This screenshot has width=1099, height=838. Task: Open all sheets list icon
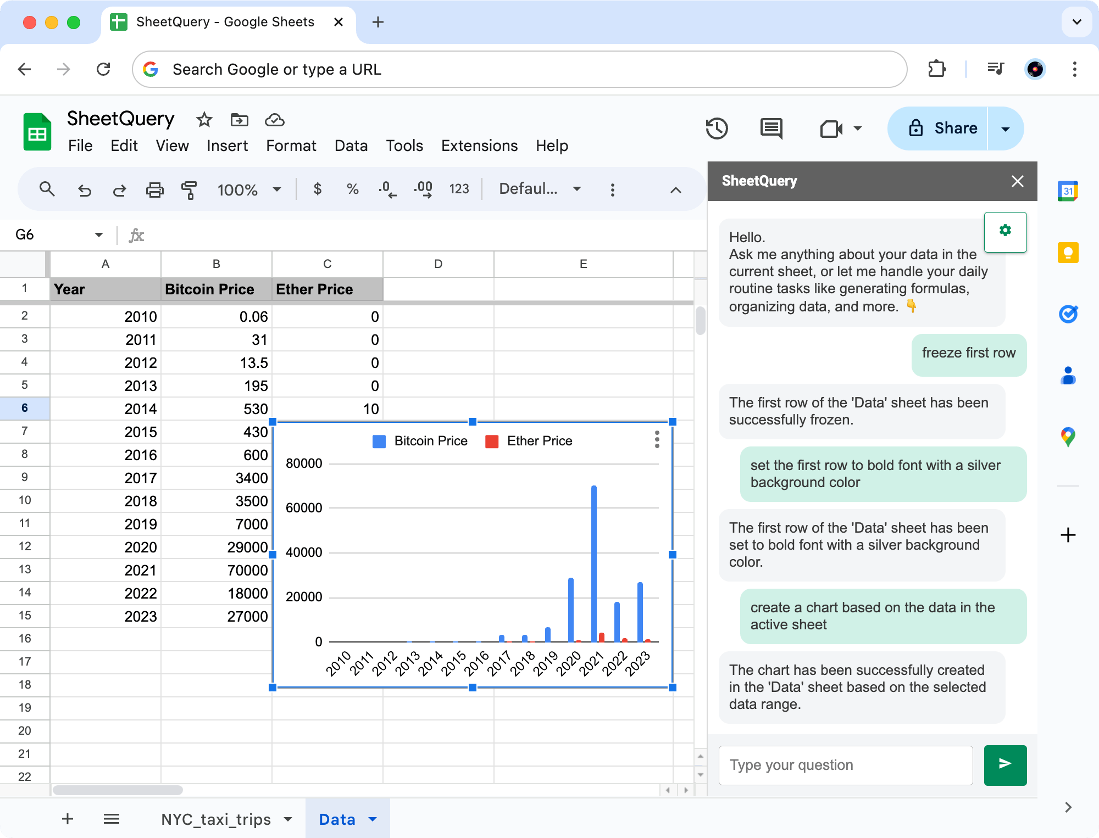pyautogui.click(x=112, y=819)
